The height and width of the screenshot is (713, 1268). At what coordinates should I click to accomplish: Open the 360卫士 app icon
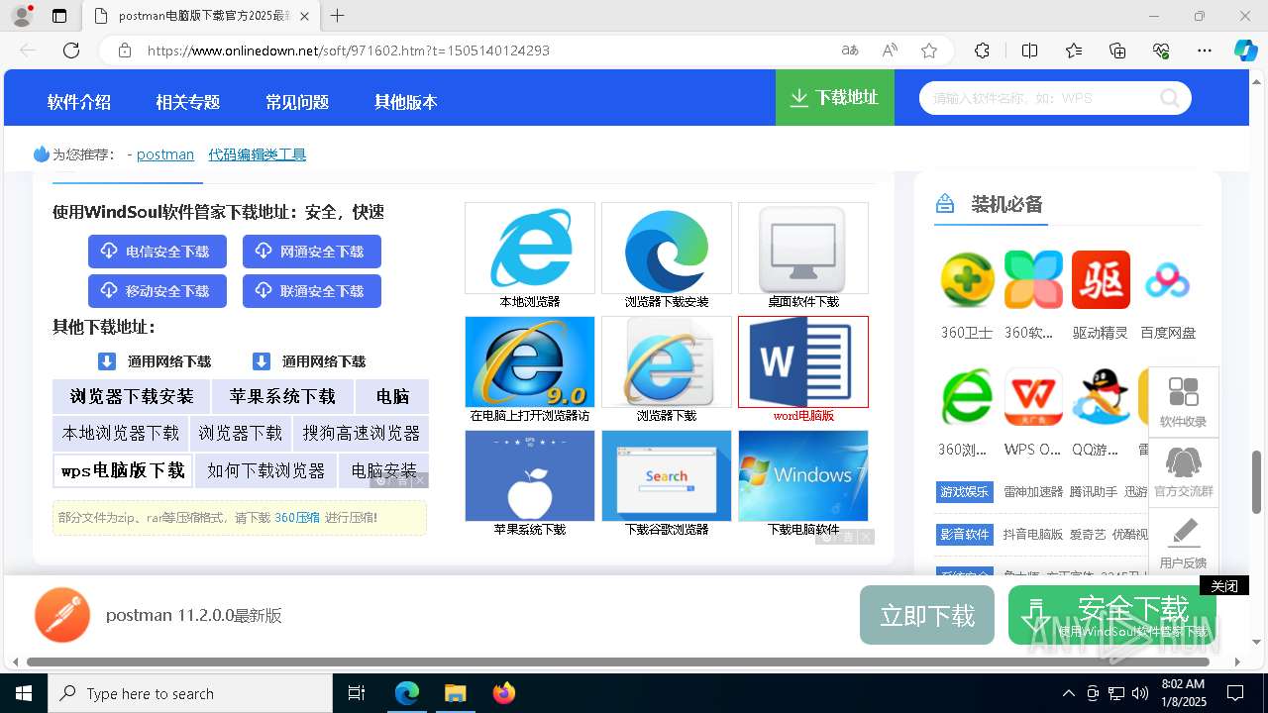(x=967, y=280)
